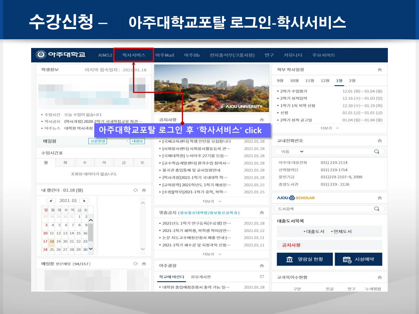
Task: Switch to the 자유게시판 tab
Action: [x=200, y=277]
